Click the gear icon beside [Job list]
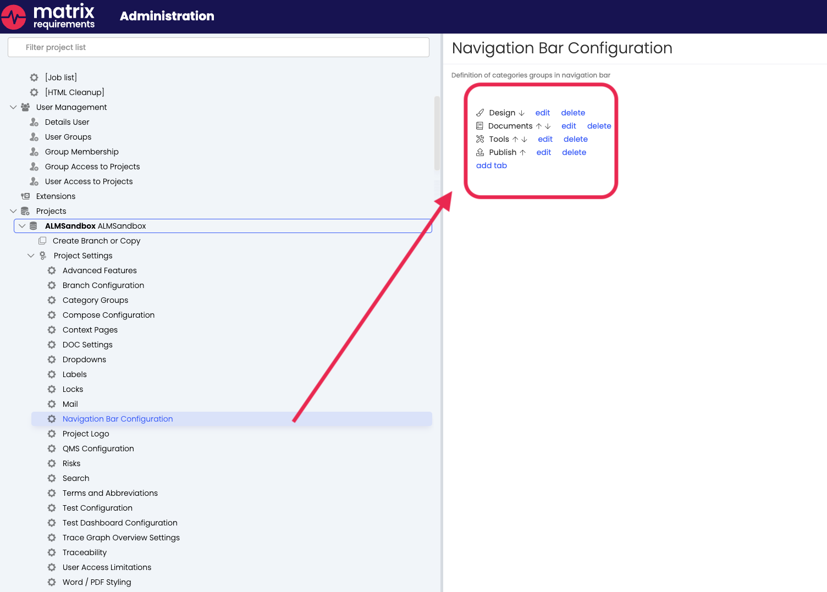Image resolution: width=827 pixels, height=592 pixels. tap(34, 78)
